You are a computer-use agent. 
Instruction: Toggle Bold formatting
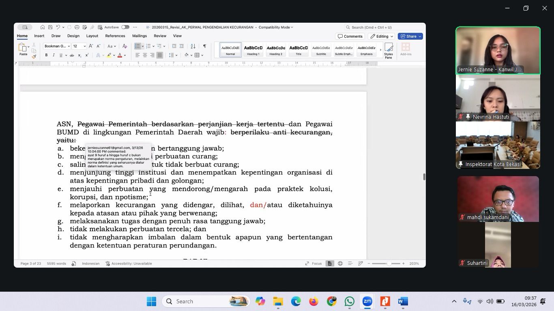click(x=46, y=55)
